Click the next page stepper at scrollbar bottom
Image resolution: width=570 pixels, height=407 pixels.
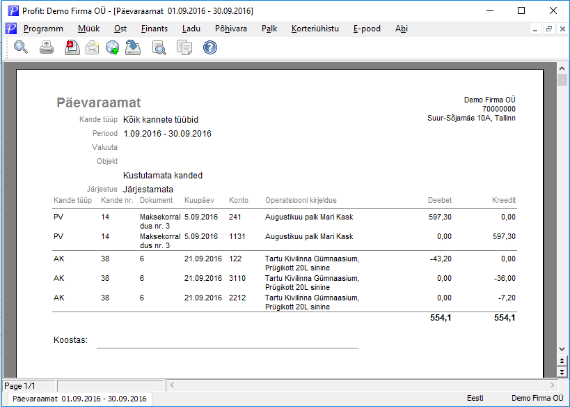coord(562,372)
